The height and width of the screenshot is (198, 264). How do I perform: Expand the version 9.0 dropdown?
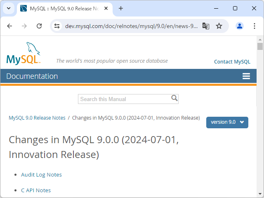pyautogui.click(x=227, y=123)
